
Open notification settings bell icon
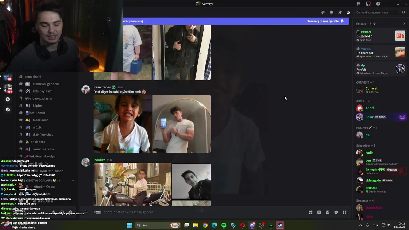click(x=331, y=12)
